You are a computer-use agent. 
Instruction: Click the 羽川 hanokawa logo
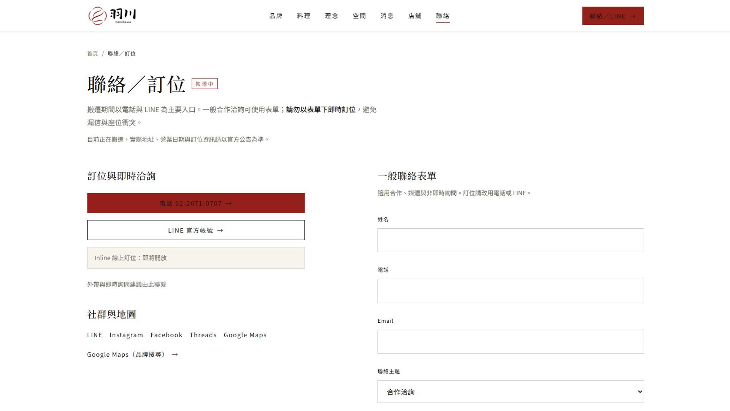[112, 16]
